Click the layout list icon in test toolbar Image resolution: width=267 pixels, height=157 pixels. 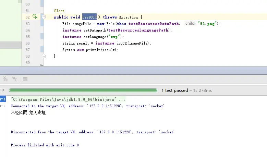click(x=25, y=79)
